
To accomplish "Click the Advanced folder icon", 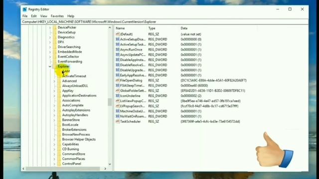I will (59, 81).
